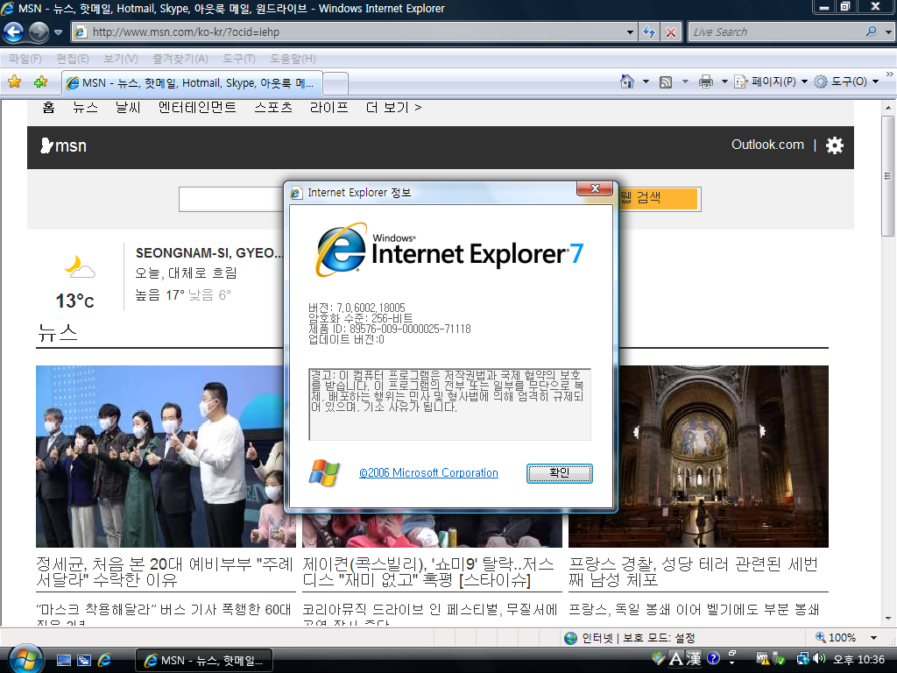Click 뉴스 in MSN navigation
897x673 pixels.
tap(85, 107)
